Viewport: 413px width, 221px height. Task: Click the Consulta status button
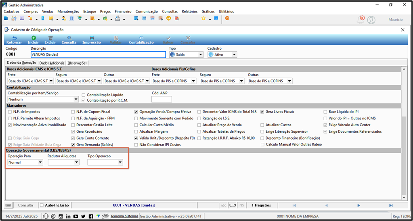click(25, 205)
